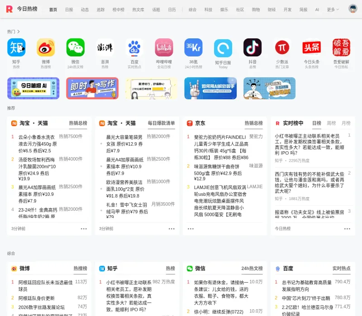The width and height of the screenshot is (362, 316).
Task: Click the 淘宝·天猫 热销总榜 card icon
Action: coord(14,123)
